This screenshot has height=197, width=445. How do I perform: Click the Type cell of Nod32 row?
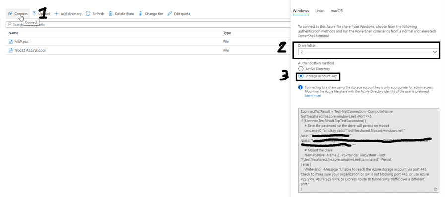(226, 50)
